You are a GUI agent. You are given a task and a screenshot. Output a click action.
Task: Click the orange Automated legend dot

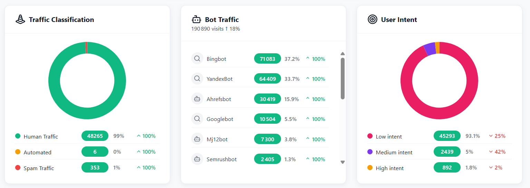tap(18, 152)
